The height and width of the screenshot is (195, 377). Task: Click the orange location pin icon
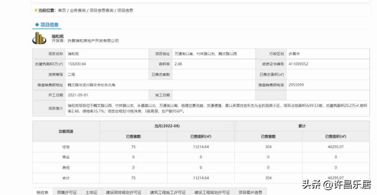pos(36,10)
